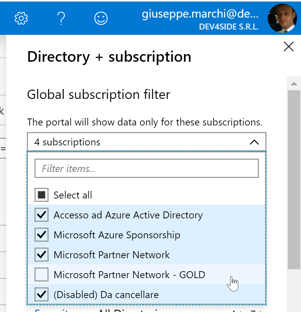Uncheck Microsoft Azure Sponsorship subscription
Viewport: 301px width, 312px height.
[42, 235]
